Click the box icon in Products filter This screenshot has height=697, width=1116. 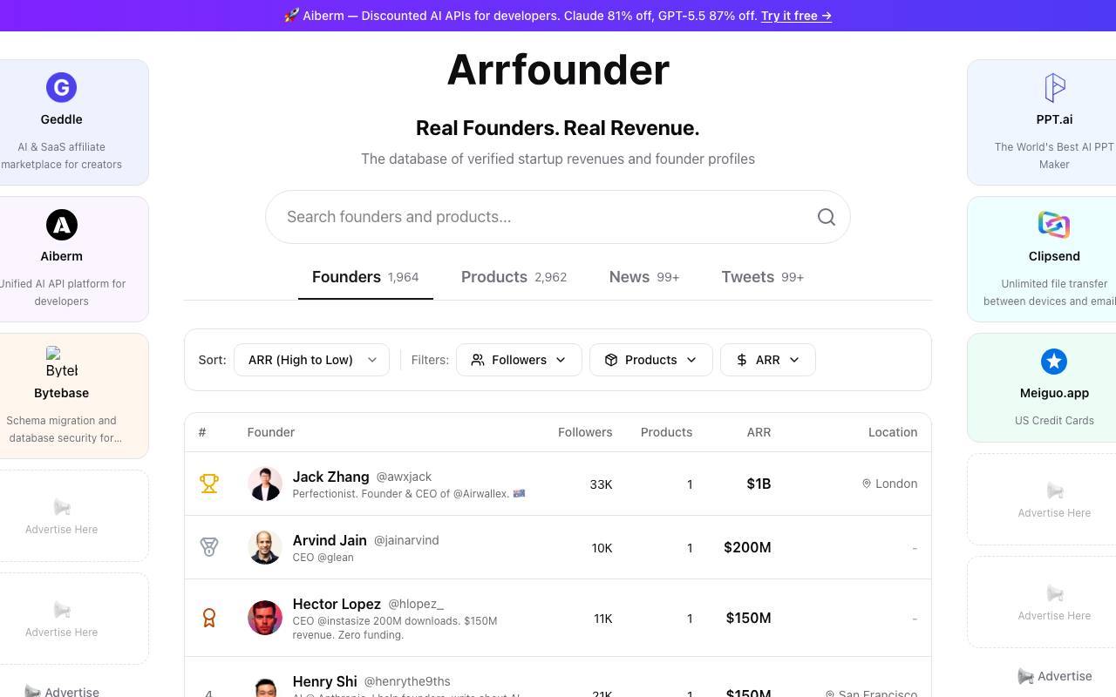(611, 360)
